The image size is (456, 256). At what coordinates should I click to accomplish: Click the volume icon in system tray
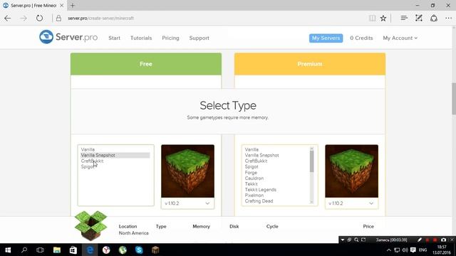pyautogui.click(x=405, y=250)
